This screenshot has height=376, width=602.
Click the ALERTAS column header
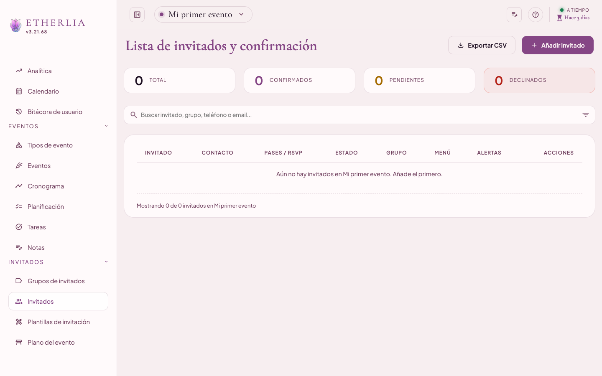489,153
